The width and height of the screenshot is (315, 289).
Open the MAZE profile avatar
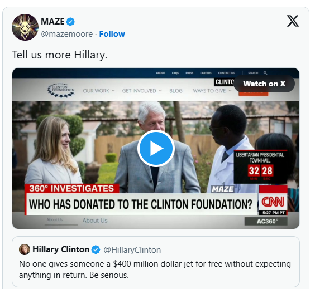(25, 27)
